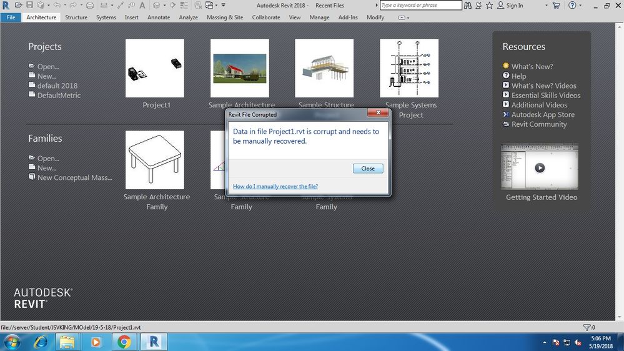Show hidden system tray icons arrow

click(x=545, y=342)
